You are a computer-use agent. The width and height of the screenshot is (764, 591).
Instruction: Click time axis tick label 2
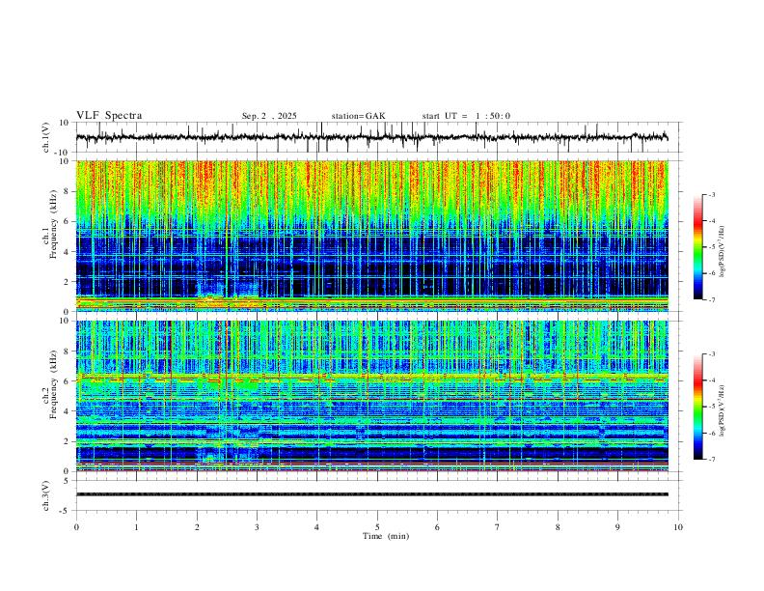pos(197,527)
